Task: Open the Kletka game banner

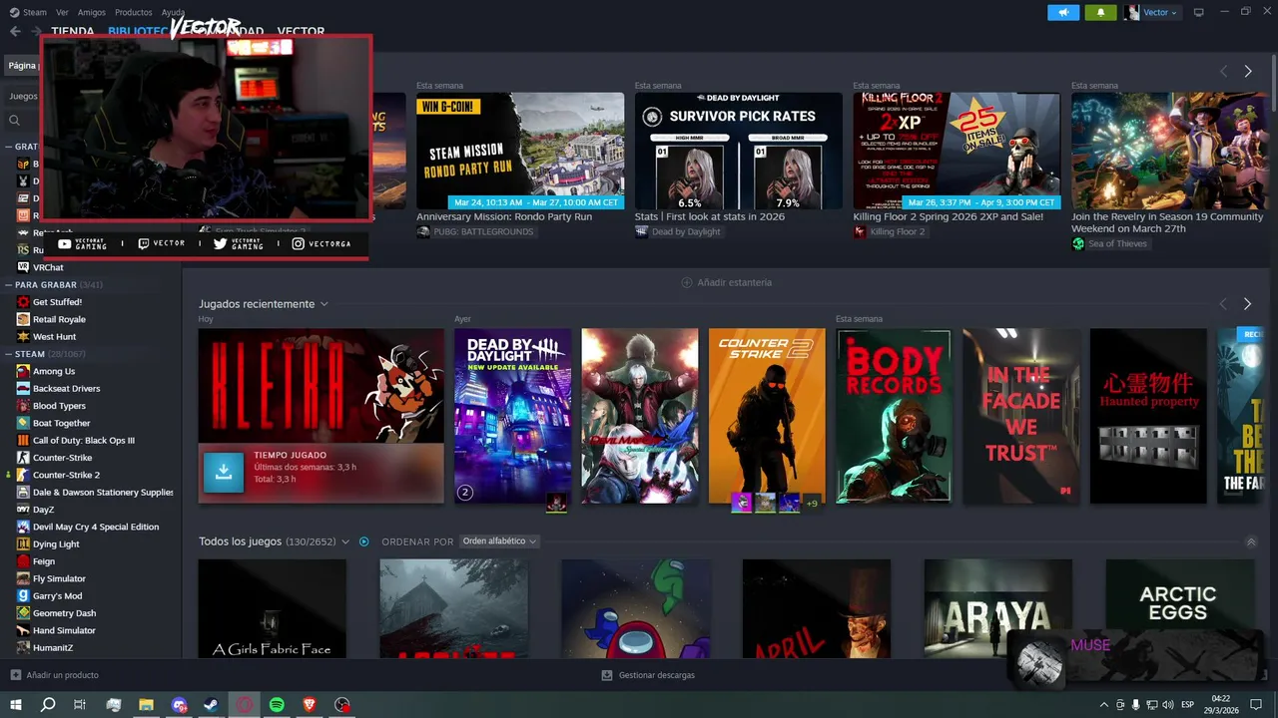Action: click(x=321, y=386)
